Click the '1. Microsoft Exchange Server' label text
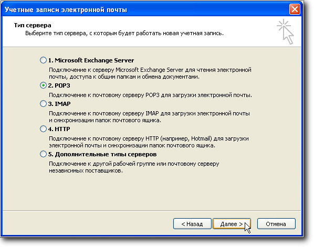Viewport: 314px width, 247px height. pos(91,60)
